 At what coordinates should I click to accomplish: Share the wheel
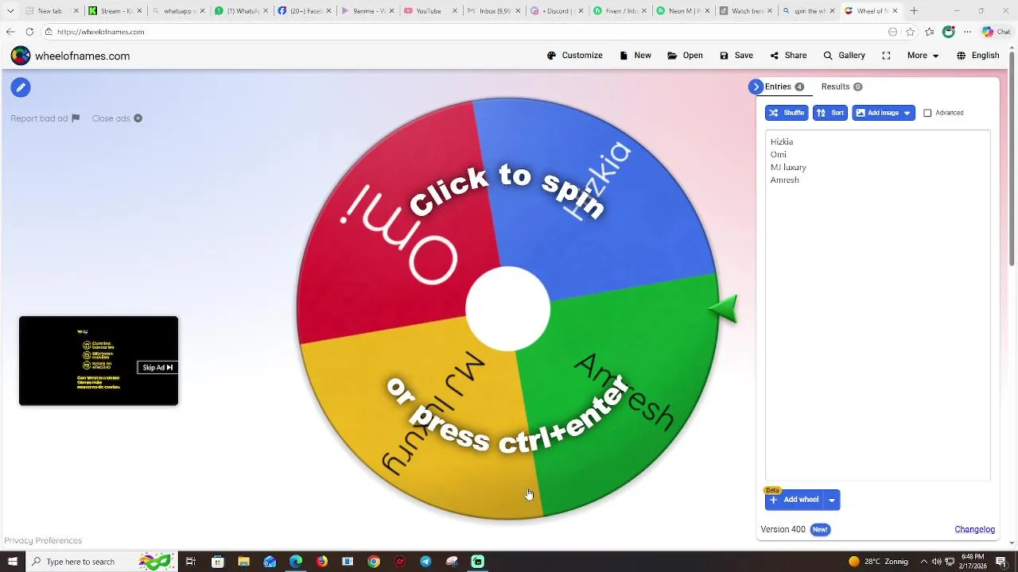click(788, 56)
